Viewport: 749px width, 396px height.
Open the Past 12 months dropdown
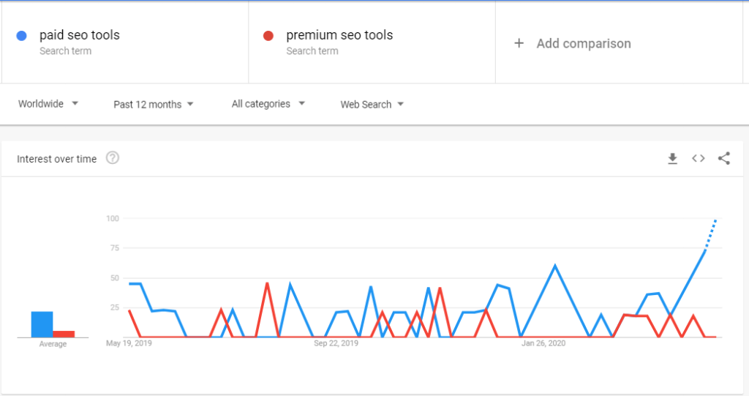154,104
